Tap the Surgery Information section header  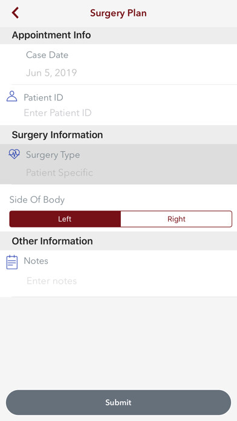(57, 134)
